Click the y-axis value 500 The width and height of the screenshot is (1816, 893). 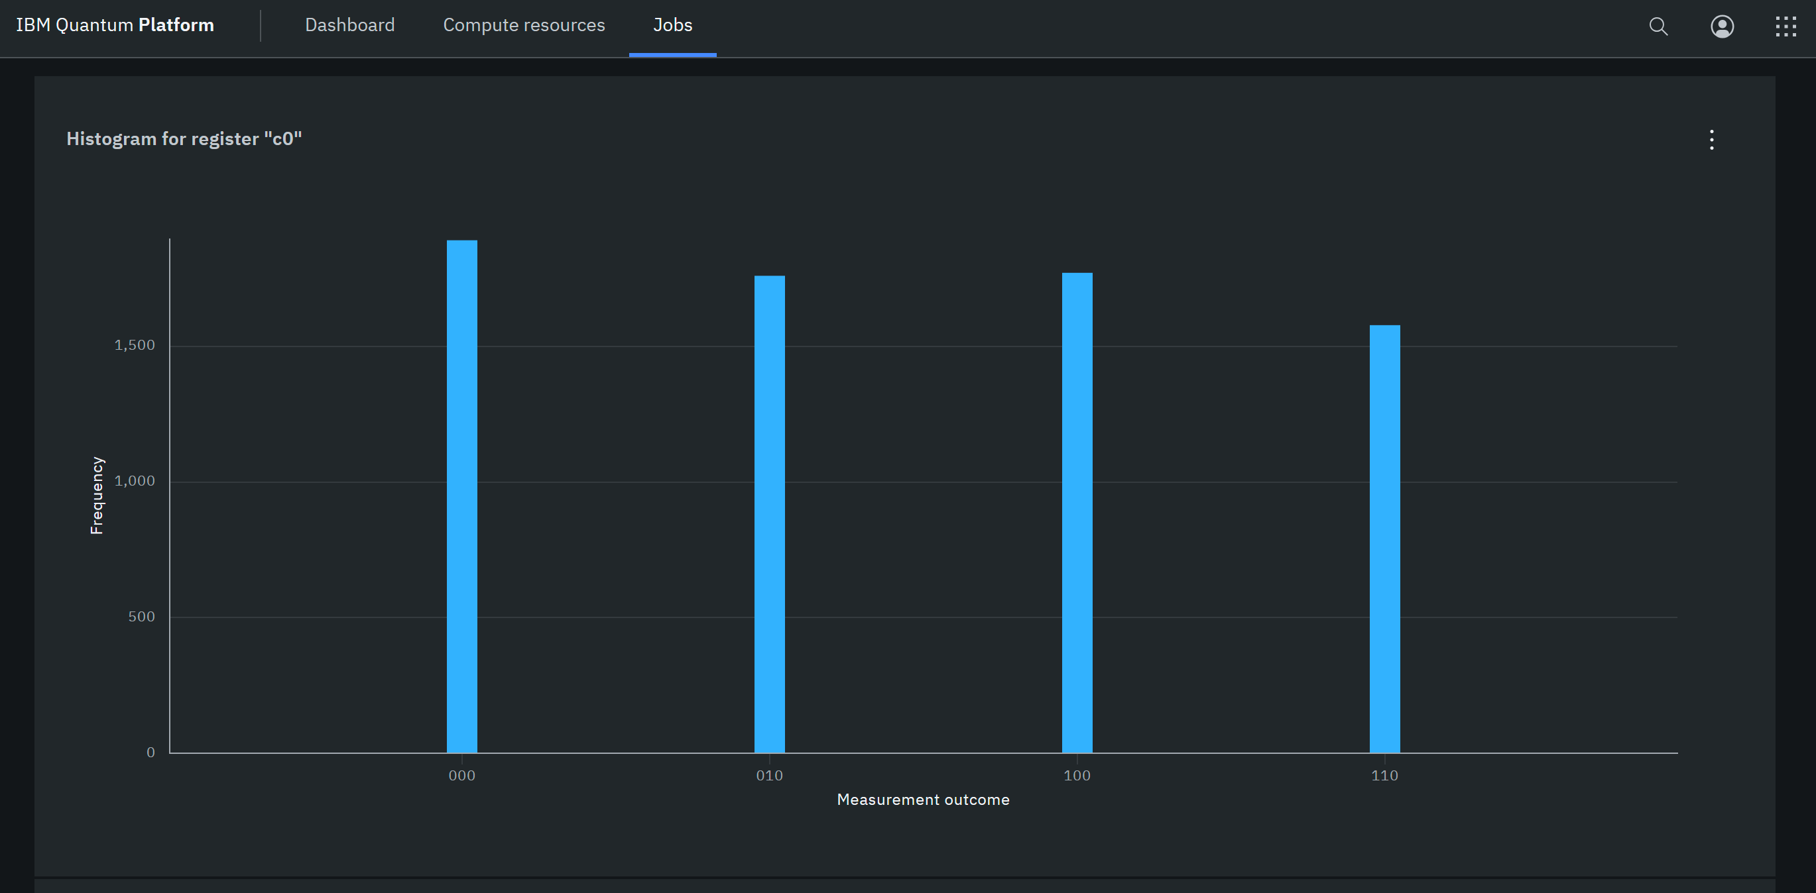coord(141,617)
